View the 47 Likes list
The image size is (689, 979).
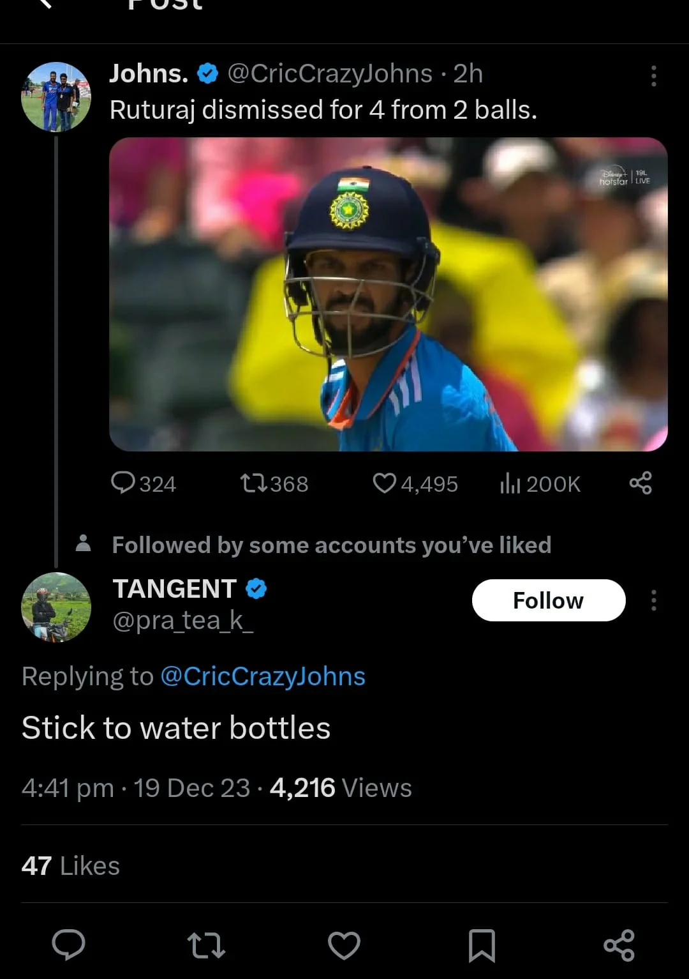click(x=70, y=866)
